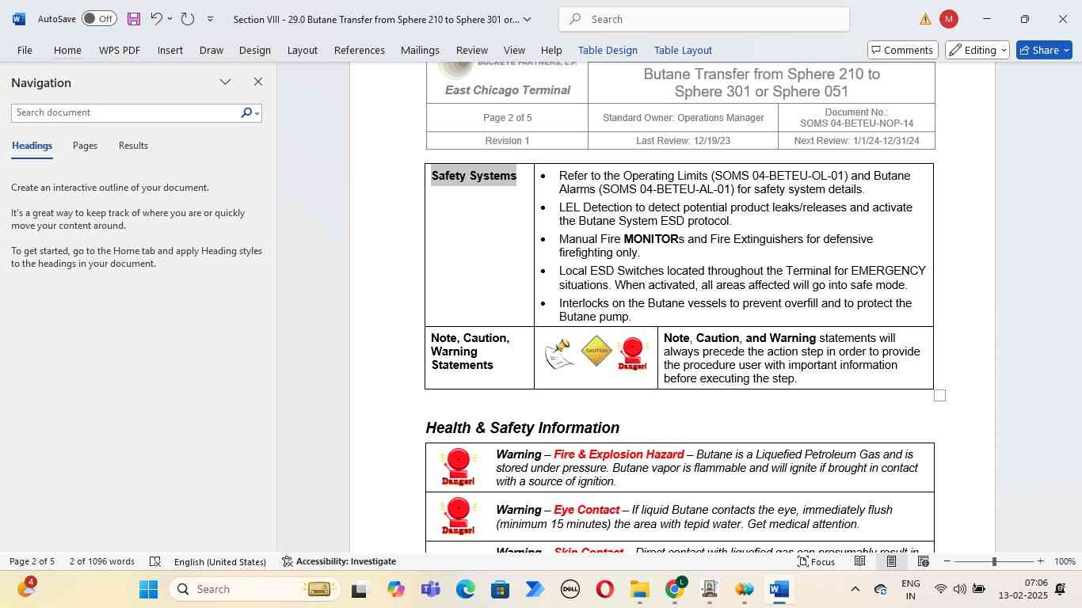1082x608 pixels.
Task: Select the Results navigation tab
Action: tap(133, 146)
